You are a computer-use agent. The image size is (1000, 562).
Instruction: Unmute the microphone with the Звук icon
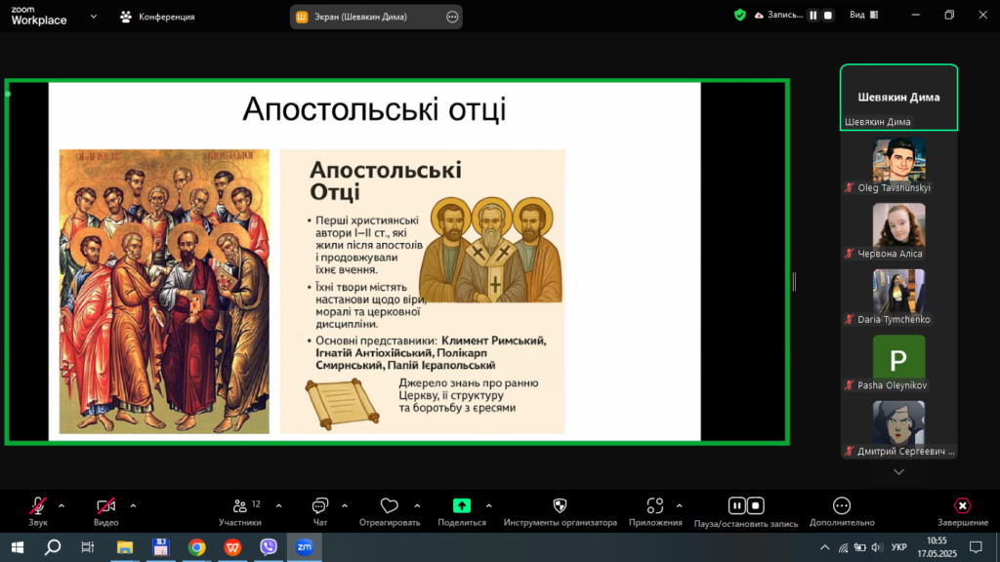pos(38,505)
